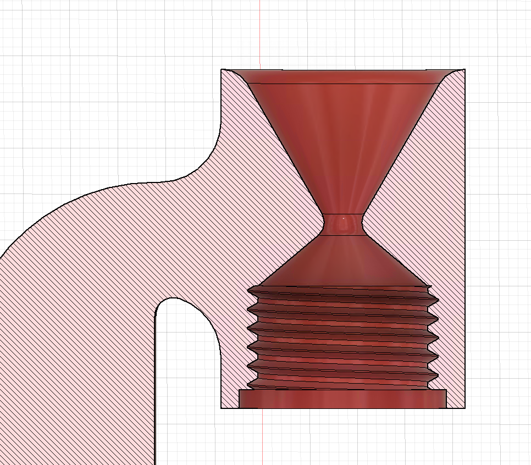
Task: Select the narrow throat between the cones
Action: pyautogui.click(x=343, y=225)
